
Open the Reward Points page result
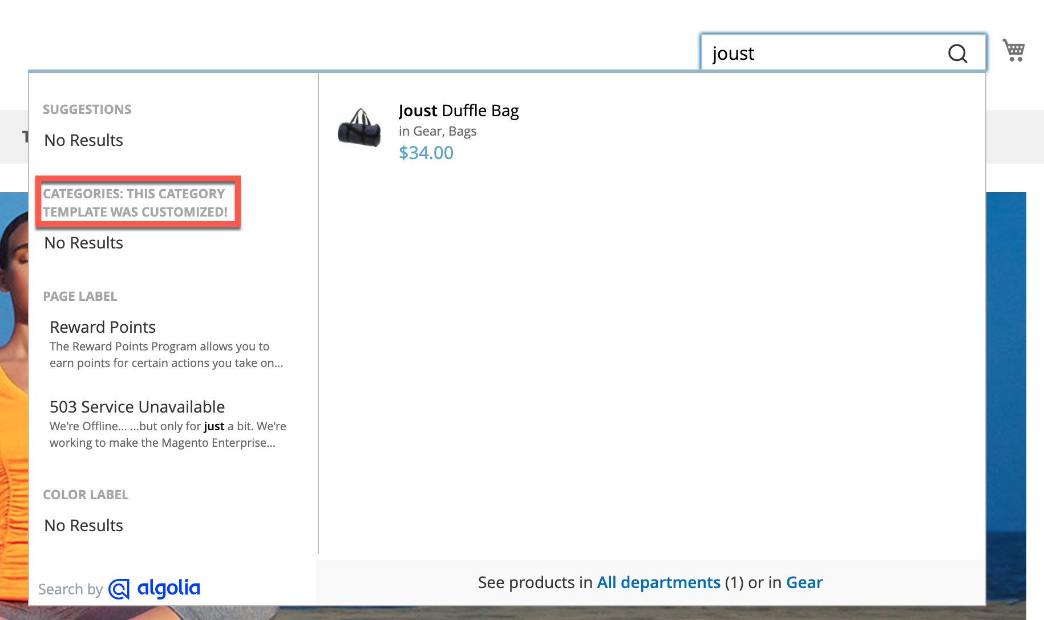click(103, 327)
